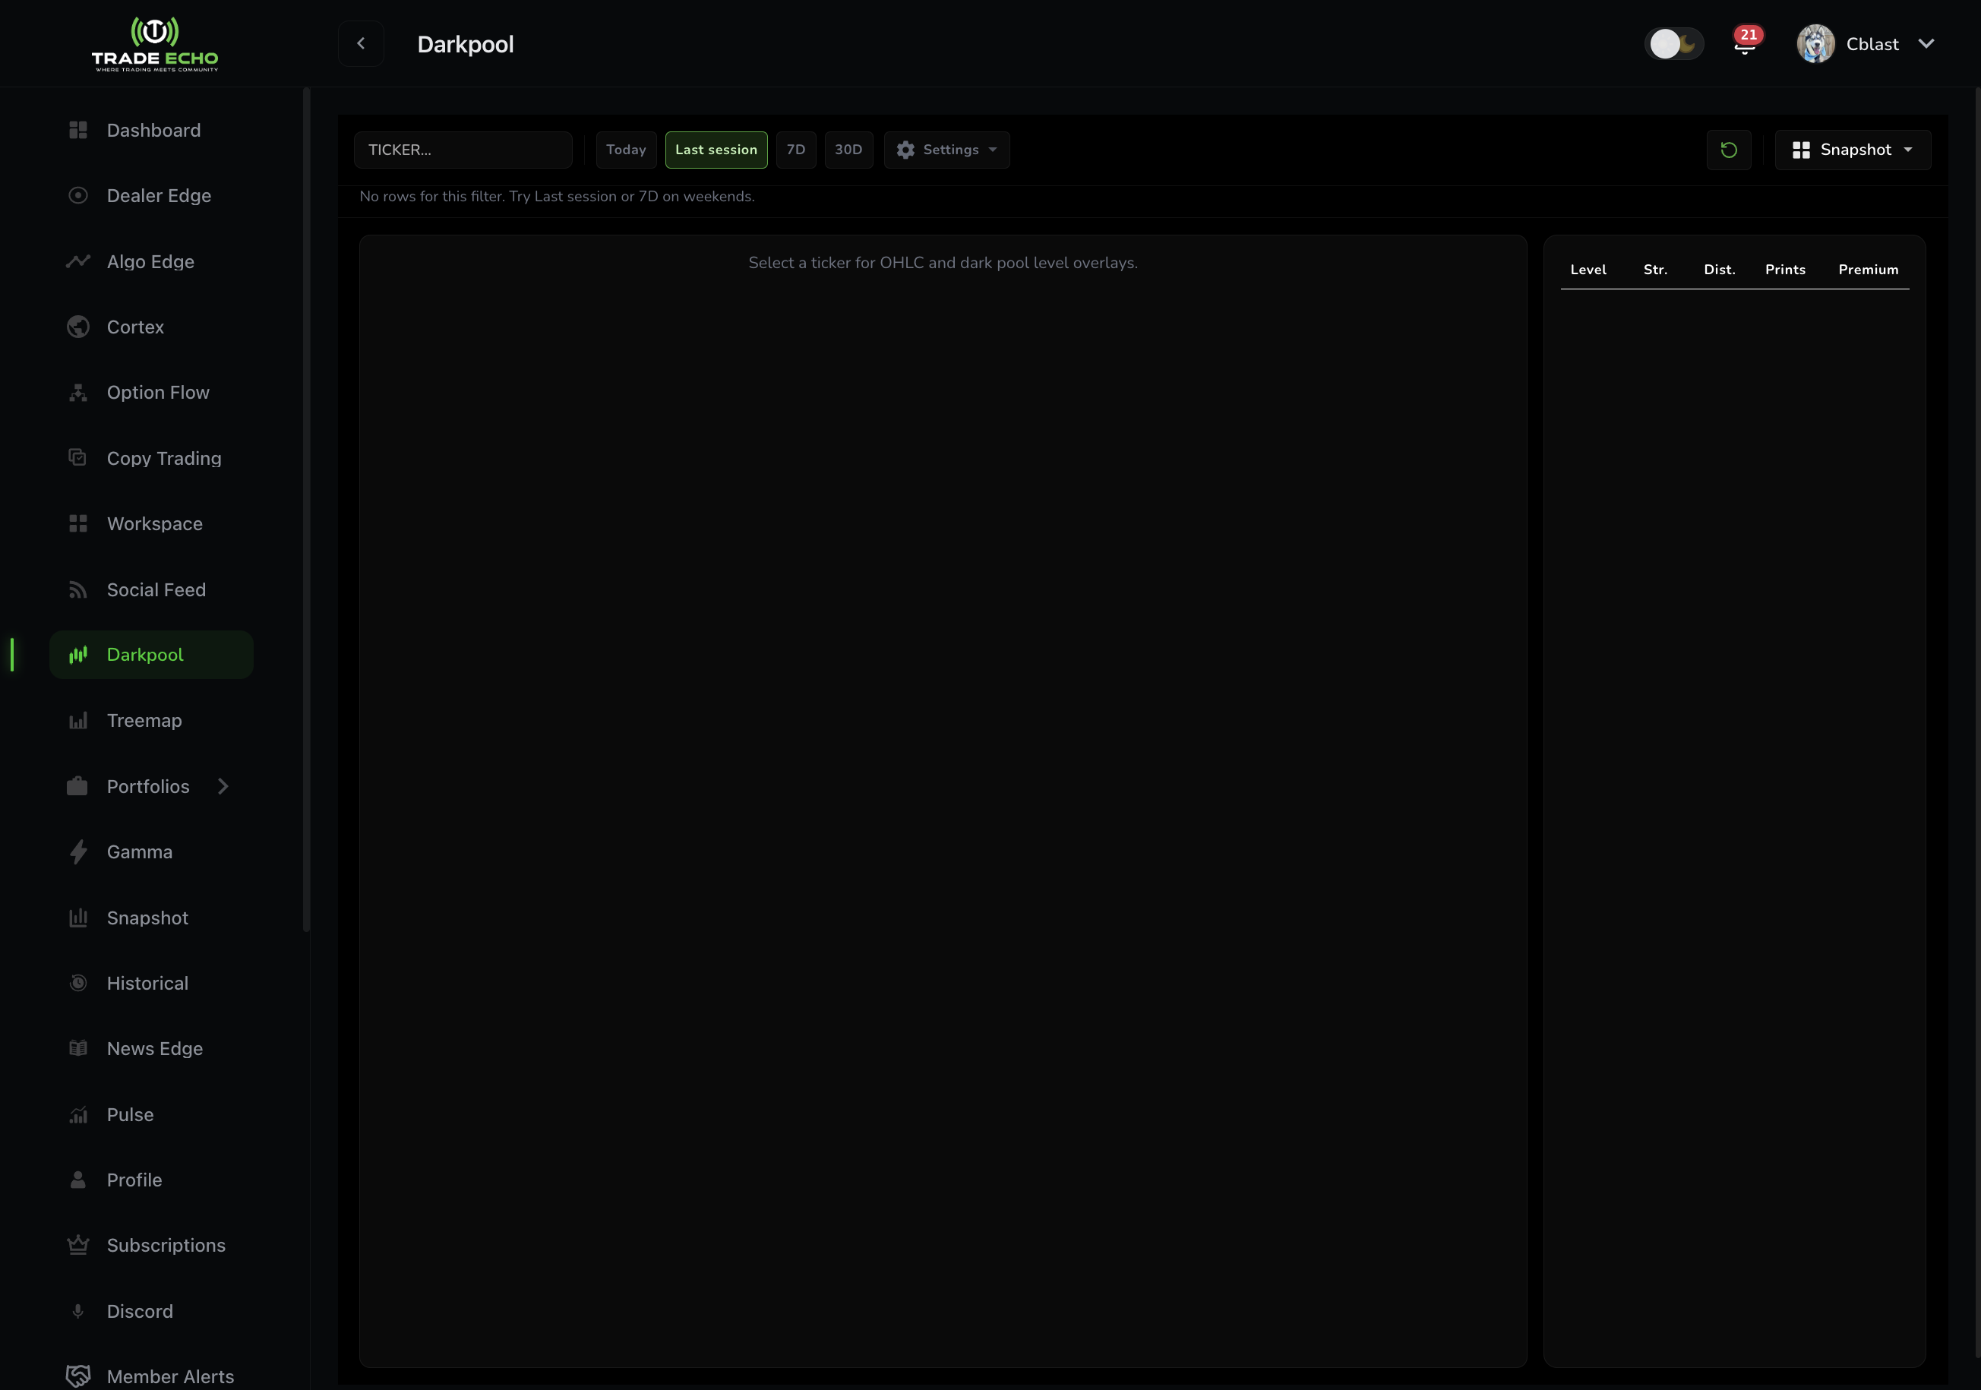
Task: Select the Today time filter
Action: [626, 150]
